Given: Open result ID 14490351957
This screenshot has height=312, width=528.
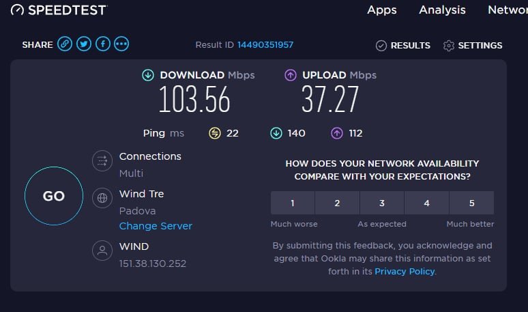Looking at the screenshot, I should pos(265,45).
